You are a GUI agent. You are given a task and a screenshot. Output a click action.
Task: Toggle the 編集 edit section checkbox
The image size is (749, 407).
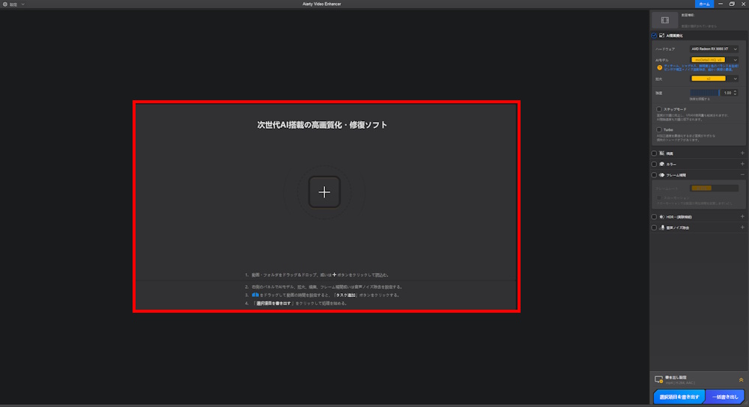click(x=654, y=153)
